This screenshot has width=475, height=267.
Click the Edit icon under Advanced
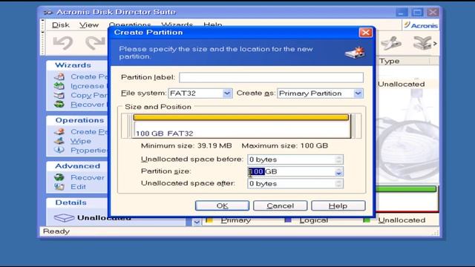(59, 187)
